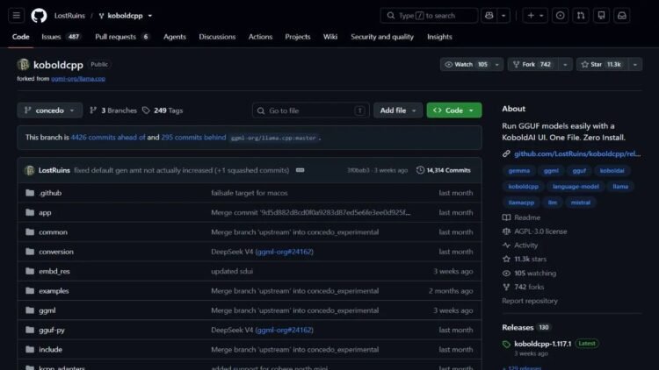Image resolution: width=659 pixels, height=370 pixels.
Task: Open the Add file dropdown
Action: pyautogui.click(x=397, y=110)
